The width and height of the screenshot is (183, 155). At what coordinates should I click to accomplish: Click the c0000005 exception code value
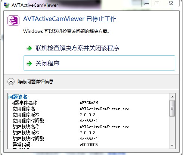[x=89, y=145]
